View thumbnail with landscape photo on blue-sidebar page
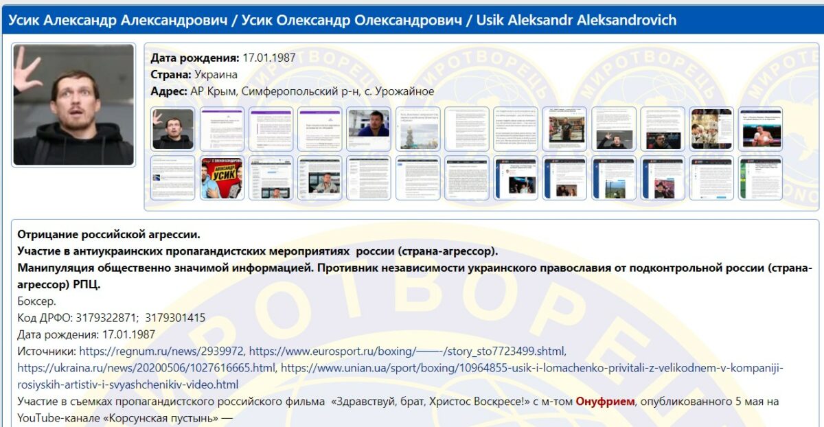Screen dimensions: 824x427 [x=614, y=178]
